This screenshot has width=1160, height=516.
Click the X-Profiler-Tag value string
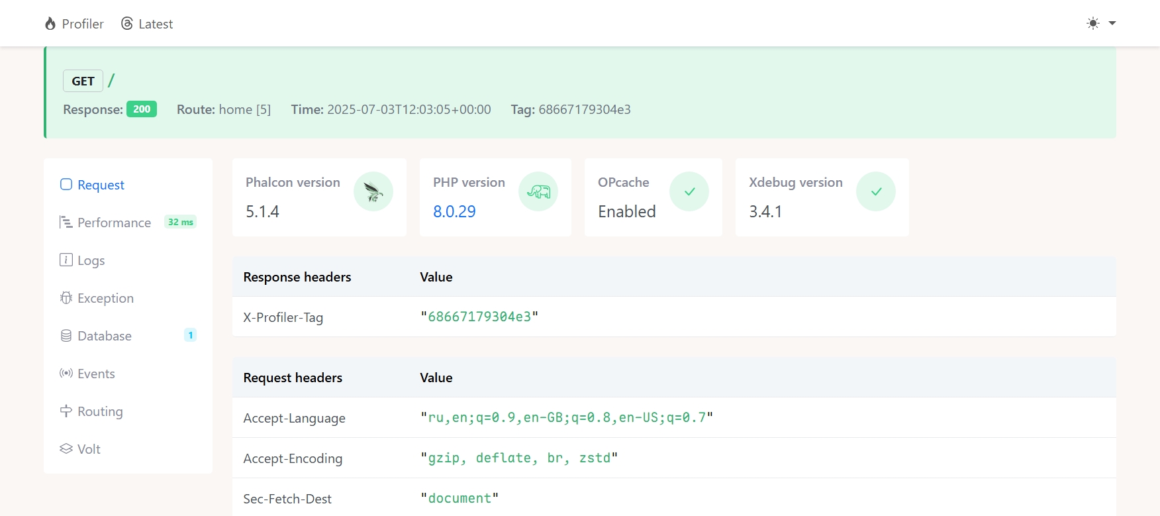click(x=479, y=317)
